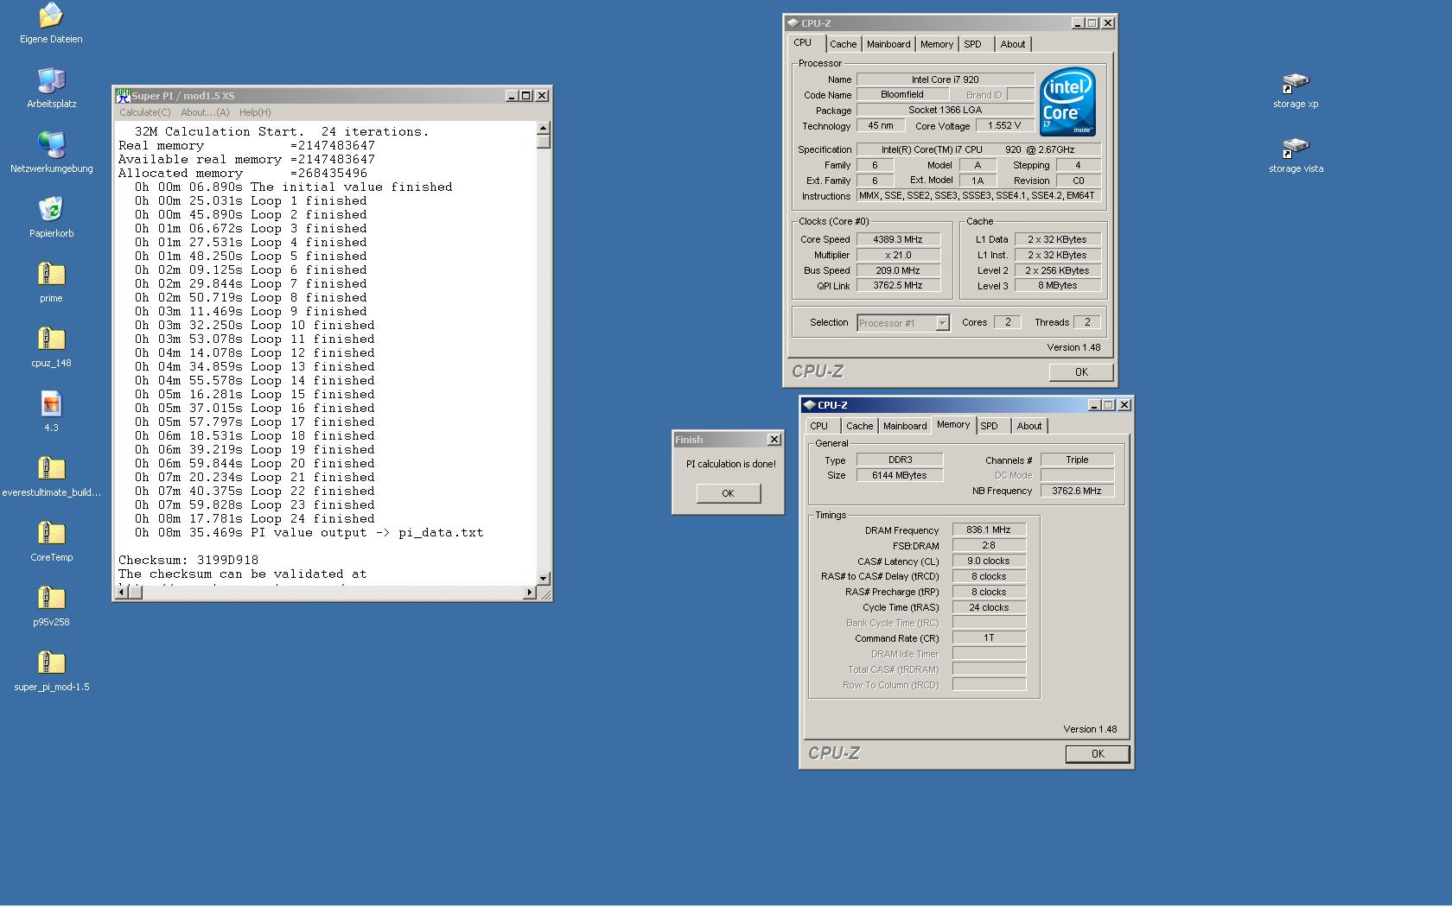This screenshot has height=907, width=1452.
Task: Switch to Memory tab in top CPU-Z
Action: (x=937, y=44)
